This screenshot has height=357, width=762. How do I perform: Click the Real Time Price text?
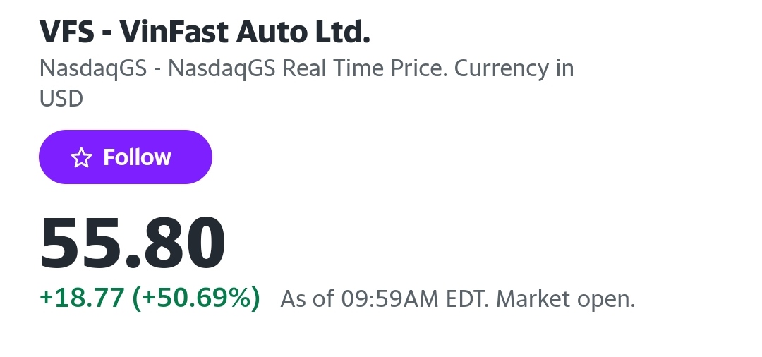click(364, 68)
